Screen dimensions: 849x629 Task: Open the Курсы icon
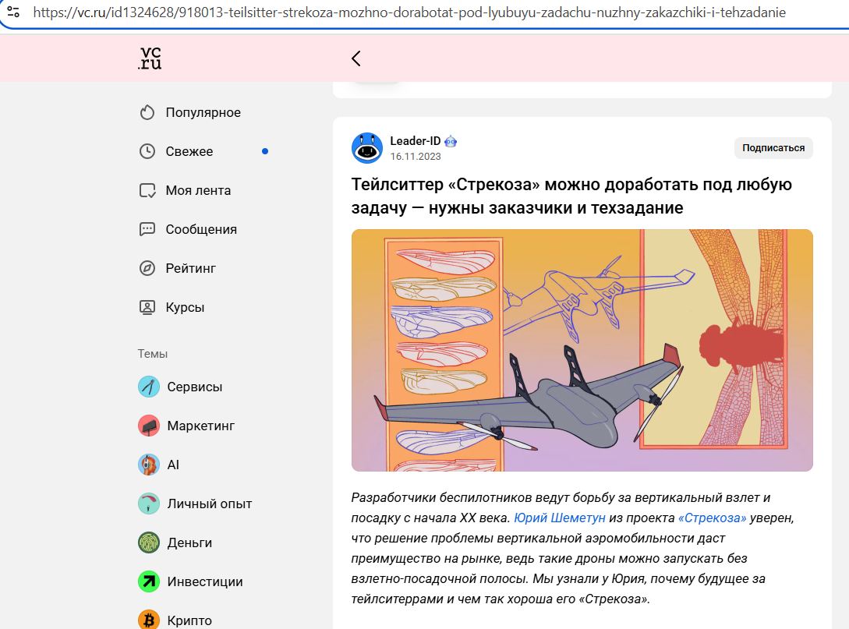click(147, 307)
